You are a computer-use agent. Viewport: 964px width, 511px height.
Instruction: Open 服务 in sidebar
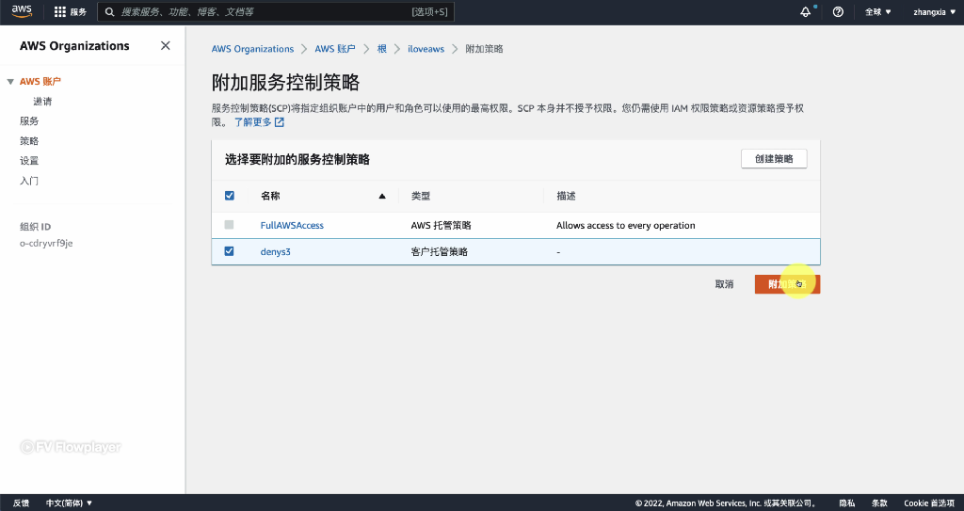(29, 121)
